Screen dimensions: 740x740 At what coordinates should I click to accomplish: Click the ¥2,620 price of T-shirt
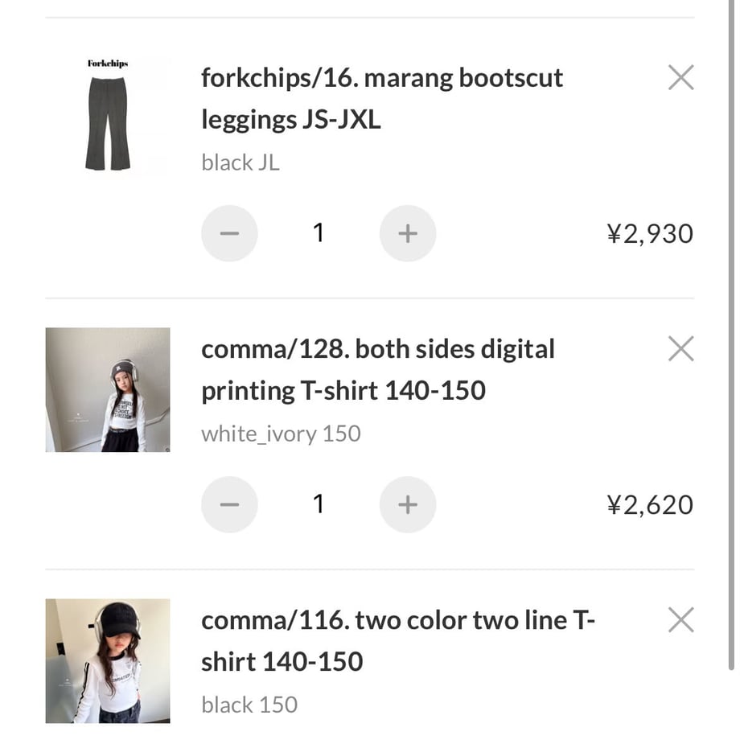tap(650, 505)
